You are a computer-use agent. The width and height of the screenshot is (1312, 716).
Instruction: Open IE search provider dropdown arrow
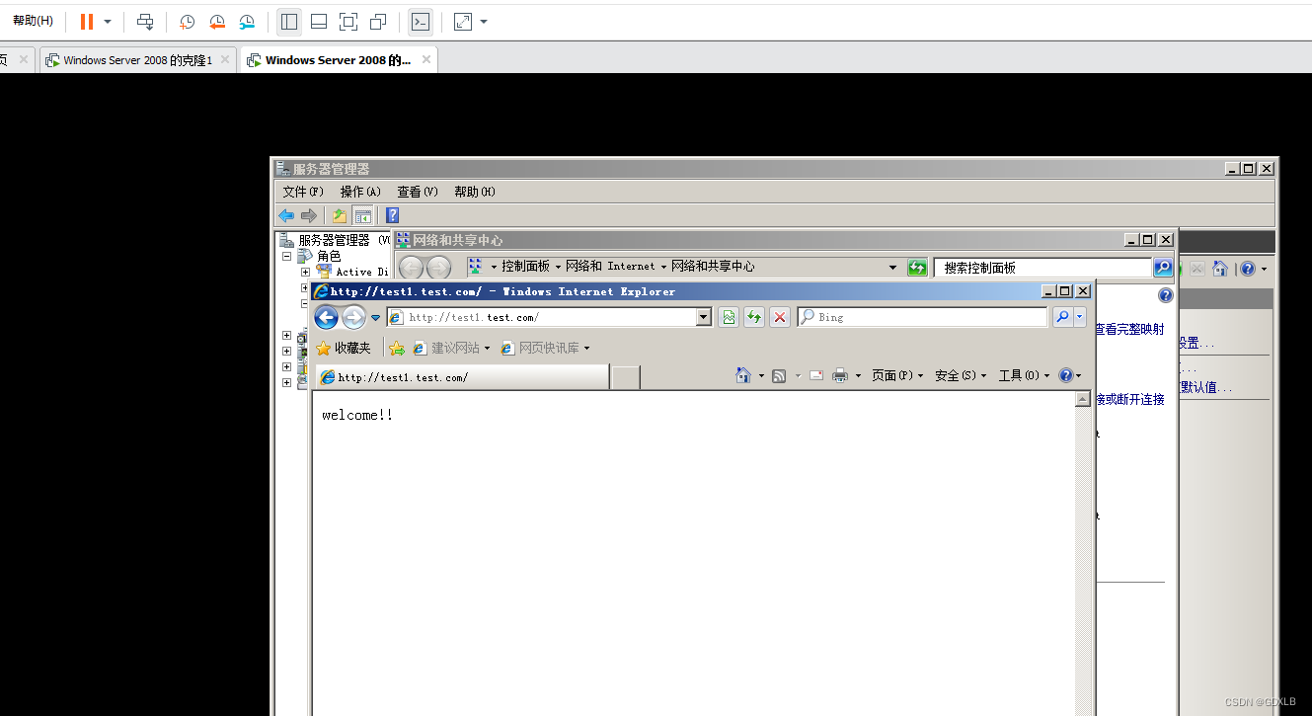(1079, 317)
